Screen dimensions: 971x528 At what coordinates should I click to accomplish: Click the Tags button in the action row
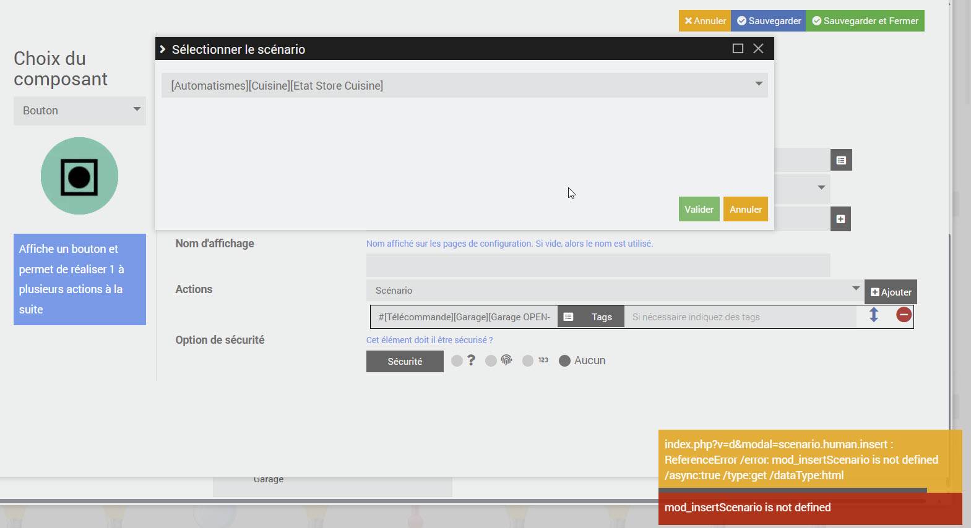[x=602, y=317]
